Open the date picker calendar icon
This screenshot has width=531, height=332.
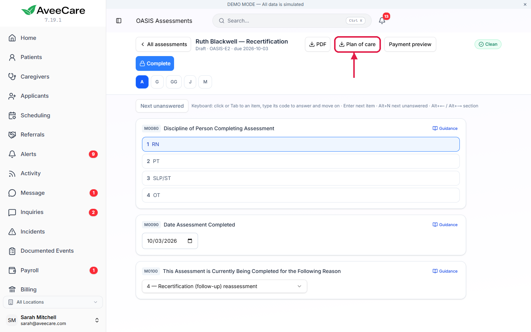[x=190, y=241]
